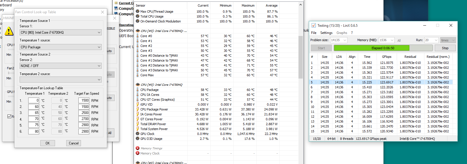Stop the LinX test
Image resolution: width=467 pixels, height=164 pixels.
[x=445, y=48]
